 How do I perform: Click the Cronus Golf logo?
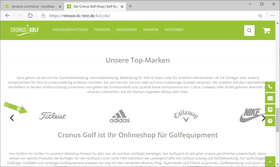(25, 30)
